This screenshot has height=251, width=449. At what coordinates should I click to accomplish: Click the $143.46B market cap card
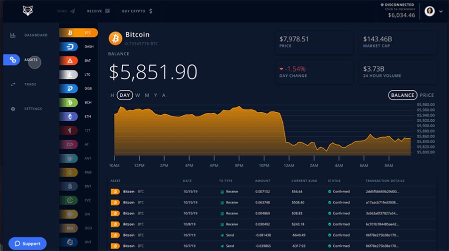point(398,42)
